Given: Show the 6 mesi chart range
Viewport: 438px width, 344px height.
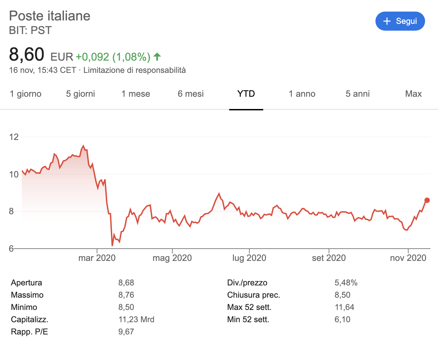Looking at the screenshot, I should coord(191,94).
